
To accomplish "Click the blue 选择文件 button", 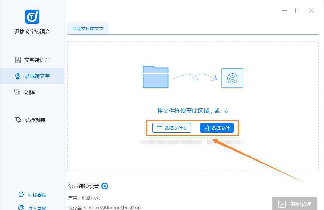I will tap(217, 128).
